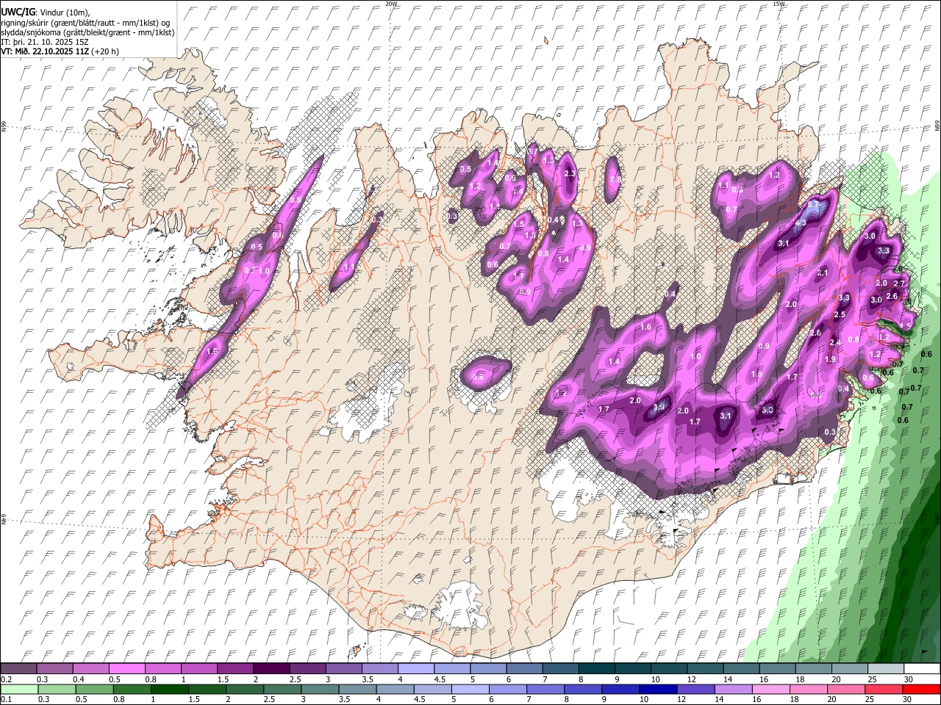Screen dimensions: 941x705
Task: Click the "1.9" snowfall value on the map
Action: click(830, 359)
